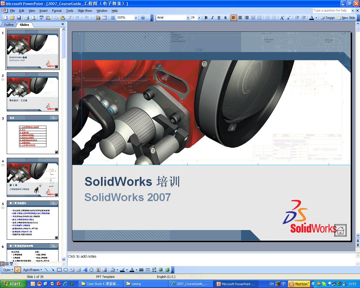The height and width of the screenshot is (288, 360).
Task: Switch to the Case Study taskbar window
Action: coord(101,284)
